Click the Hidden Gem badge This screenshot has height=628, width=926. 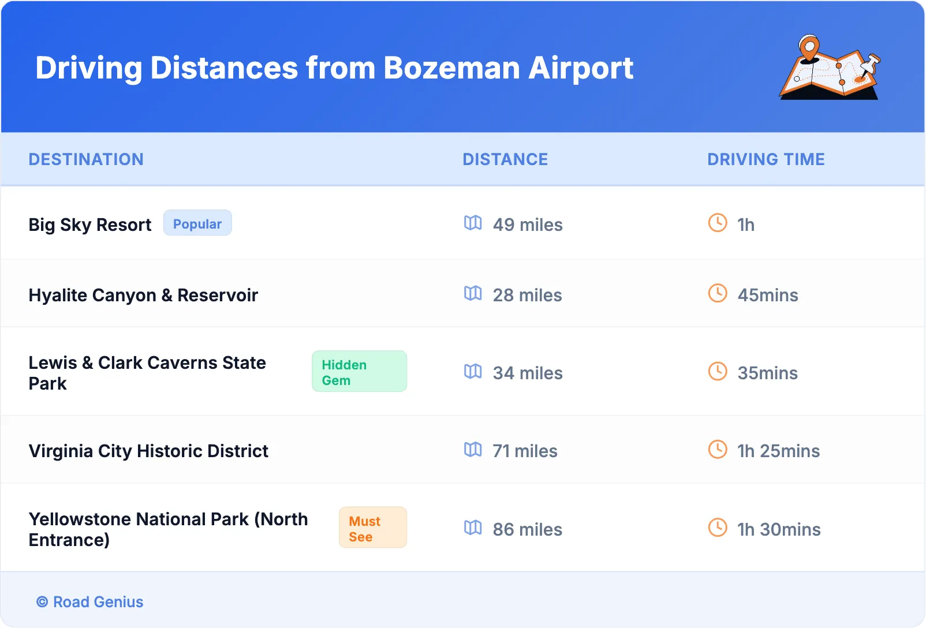pyautogui.click(x=360, y=372)
